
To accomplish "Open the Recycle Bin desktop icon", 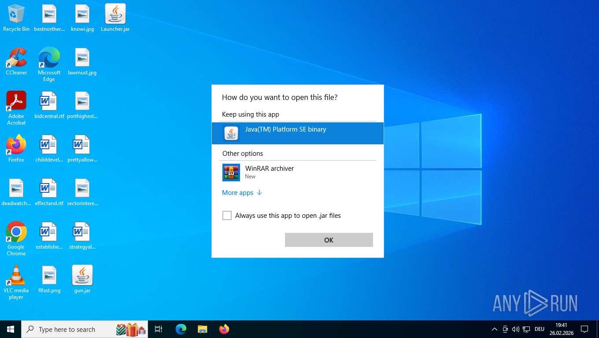I will 16,18.
